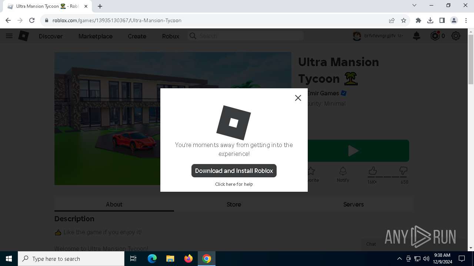Launch Microsoft Edge from taskbar

152,259
